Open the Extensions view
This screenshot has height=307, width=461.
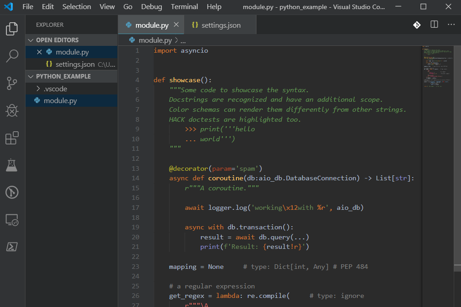(x=11, y=138)
